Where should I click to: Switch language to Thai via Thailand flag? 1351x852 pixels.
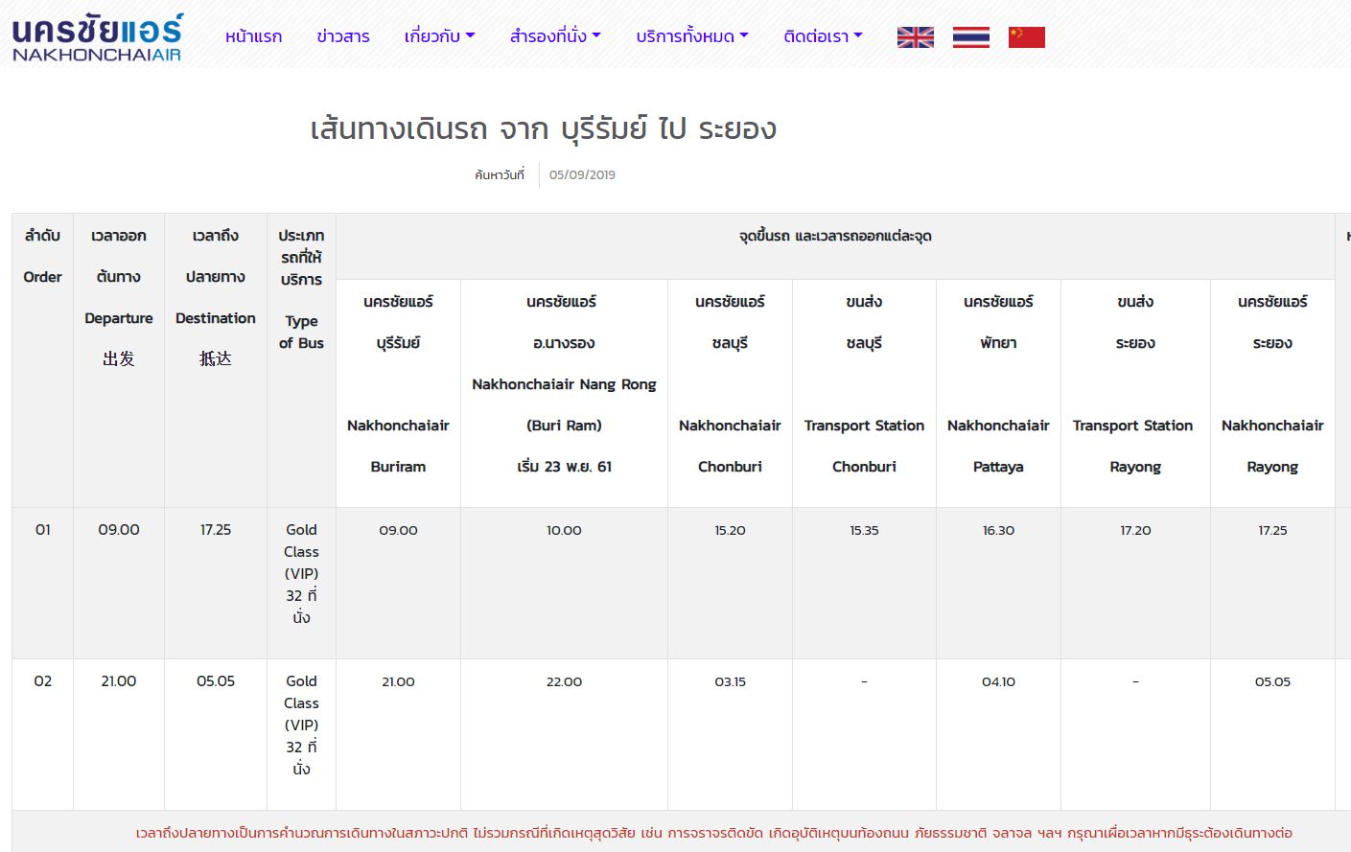point(971,37)
